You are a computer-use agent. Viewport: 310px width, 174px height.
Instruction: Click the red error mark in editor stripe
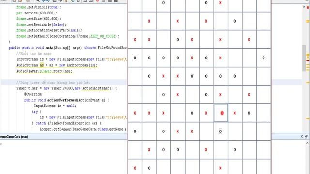(308, 60)
